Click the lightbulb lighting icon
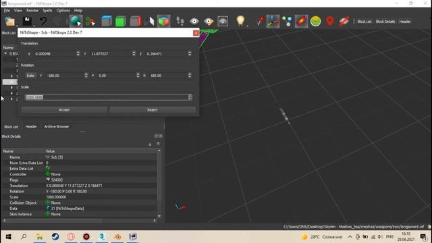Screen dimensions: 432x243 pos(240,21)
